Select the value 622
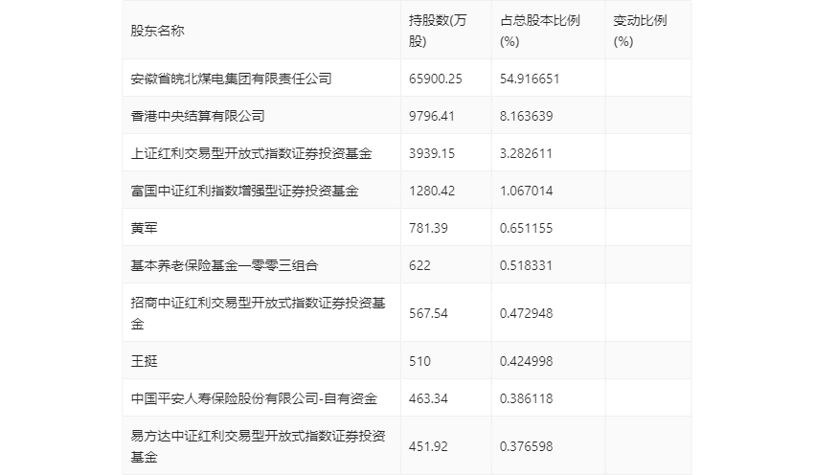The image size is (814, 475). pyautogui.click(x=419, y=265)
